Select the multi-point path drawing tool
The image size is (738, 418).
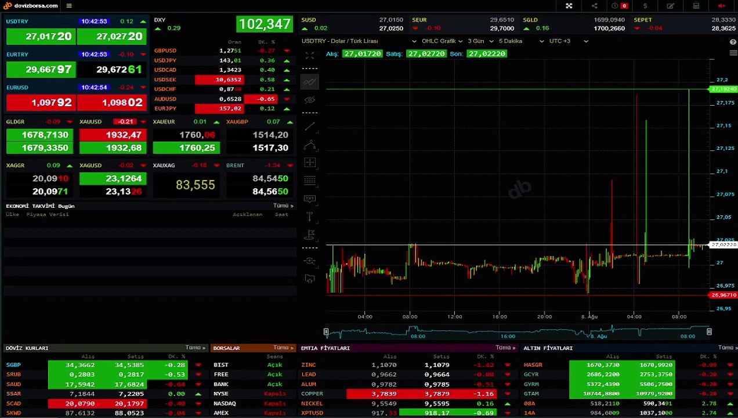[x=310, y=144]
